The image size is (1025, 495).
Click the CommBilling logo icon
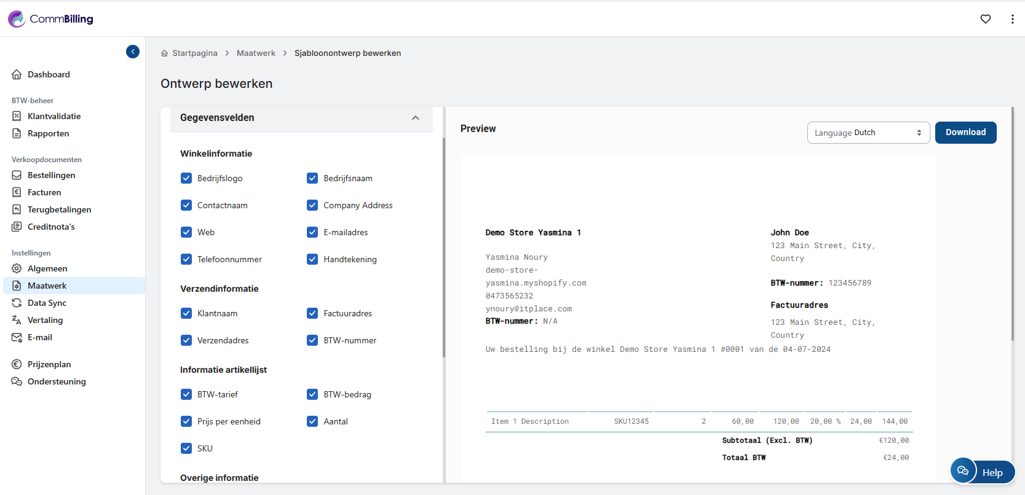[x=17, y=19]
